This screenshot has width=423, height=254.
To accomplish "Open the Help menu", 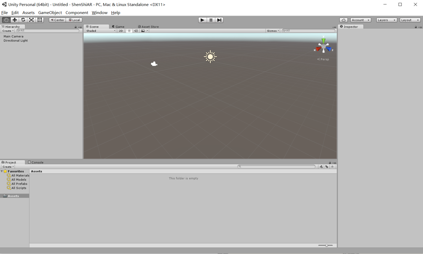I will 116,13.
